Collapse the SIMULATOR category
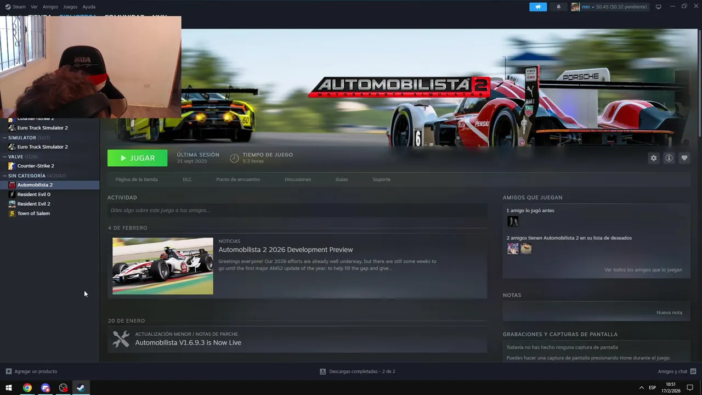This screenshot has width=702, height=395. click(x=5, y=138)
